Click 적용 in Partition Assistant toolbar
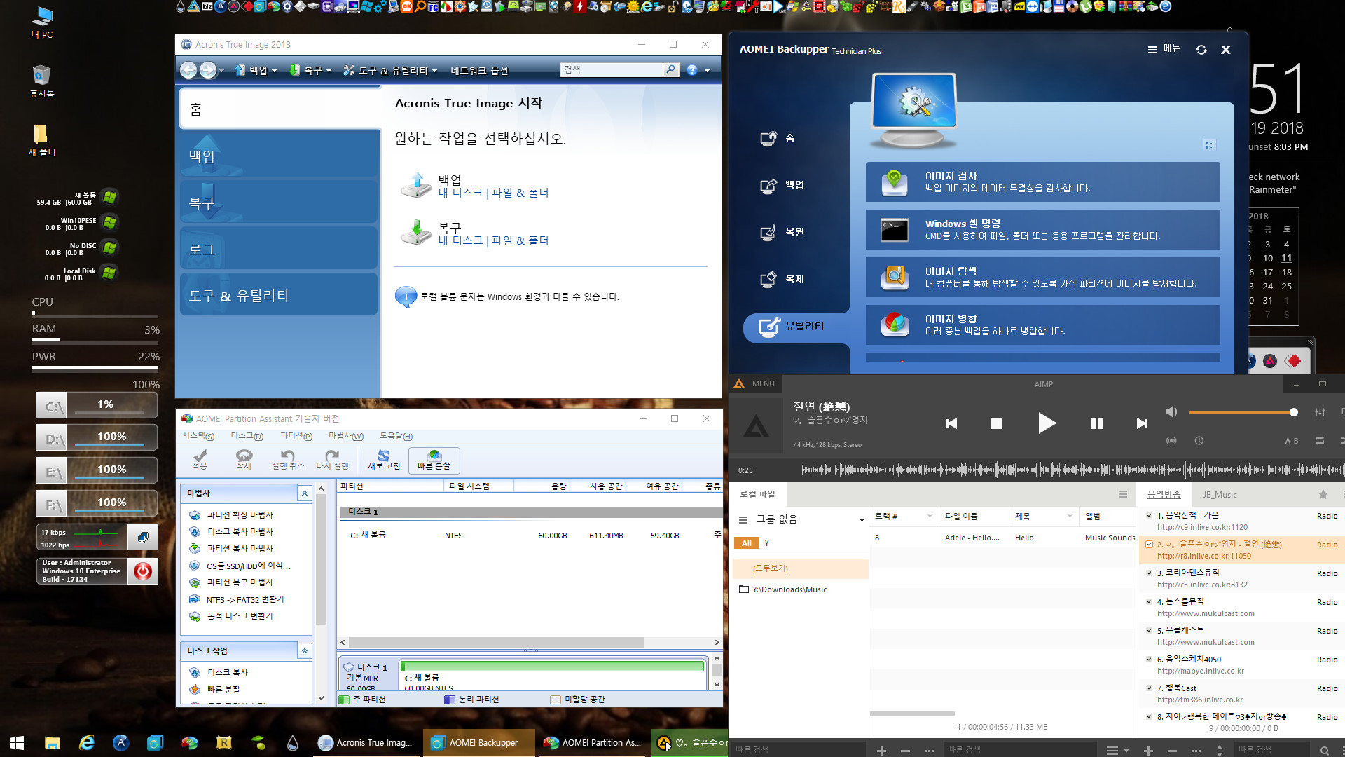This screenshot has width=1345, height=757. tap(200, 460)
